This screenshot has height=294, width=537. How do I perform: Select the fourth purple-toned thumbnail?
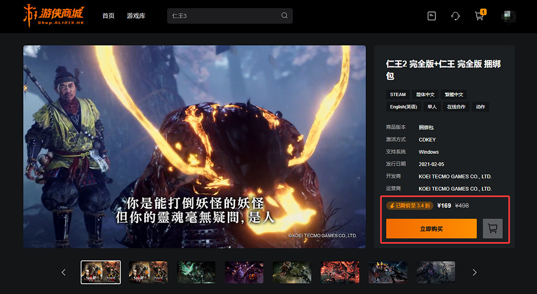click(244, 272)
